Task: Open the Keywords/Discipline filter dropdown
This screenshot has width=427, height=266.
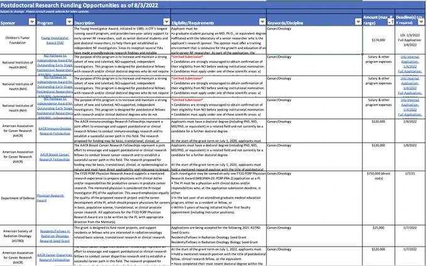Action: pos(358,22)
